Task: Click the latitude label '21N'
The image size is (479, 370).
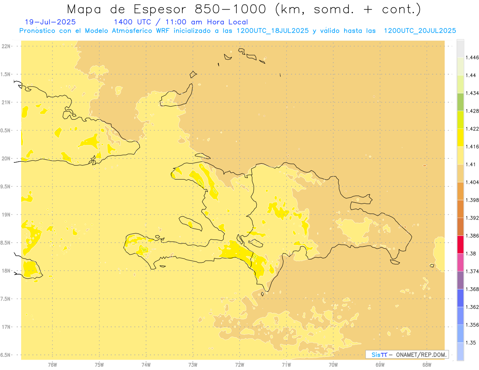Action: [6, 102]
